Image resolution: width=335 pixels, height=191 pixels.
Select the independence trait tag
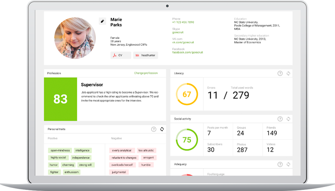pyautogui.click(x=81, y=158)
